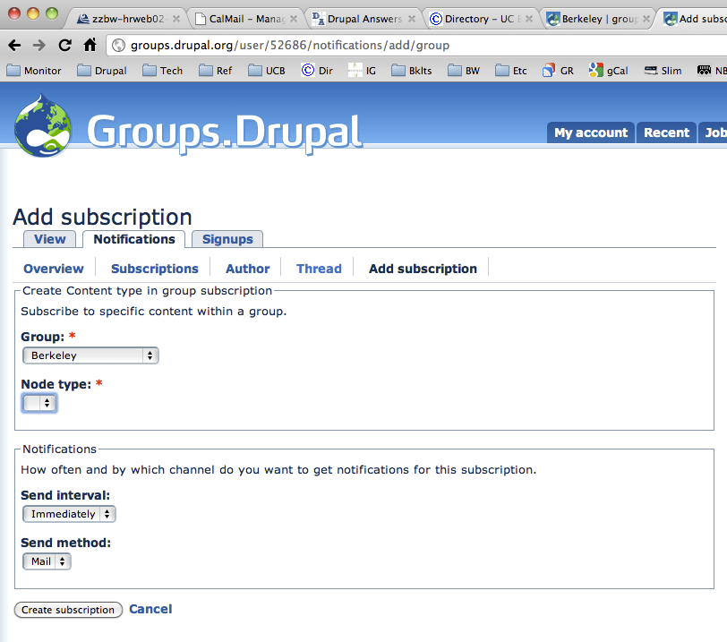Open the Send interval dropdown
Image resolution: width=727 pixels, height=642 pixels.
point(69,514)
